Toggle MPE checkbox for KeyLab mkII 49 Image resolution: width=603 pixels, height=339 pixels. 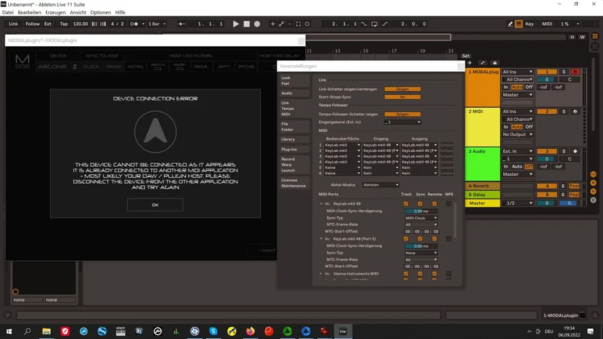click(448, 203)
